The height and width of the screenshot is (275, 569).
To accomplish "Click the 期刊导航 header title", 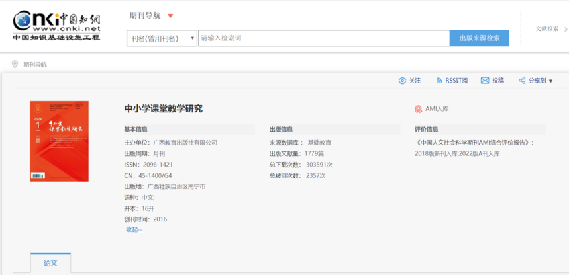I will (145, 16).
